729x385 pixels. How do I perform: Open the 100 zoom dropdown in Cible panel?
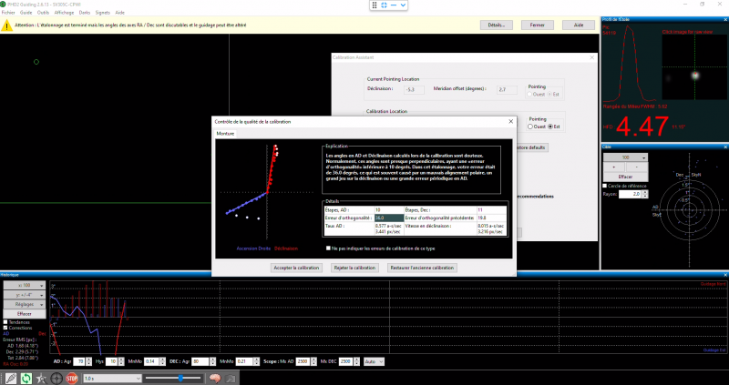(x=625, y=157)
